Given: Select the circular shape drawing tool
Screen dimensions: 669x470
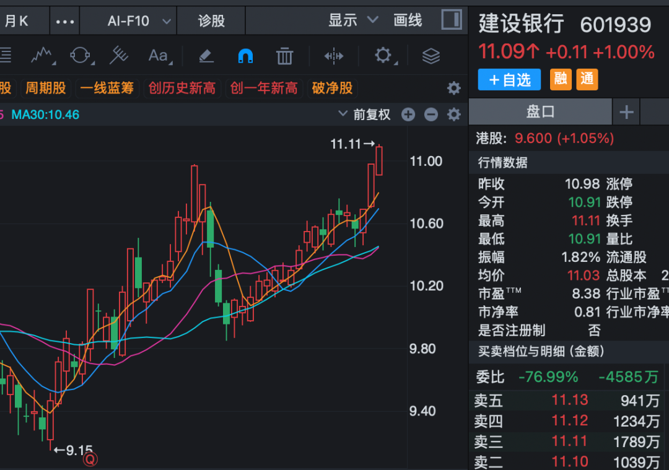Looking at the screenshot, I should tap(81, 56).
